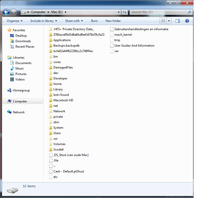Select Mac (E:) in the address breadcrumb

[57, 12]
